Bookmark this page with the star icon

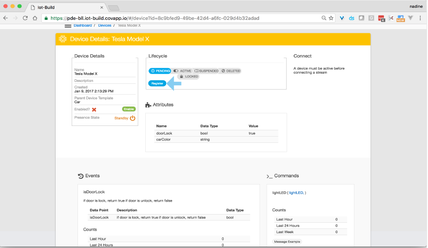(331, 18)
